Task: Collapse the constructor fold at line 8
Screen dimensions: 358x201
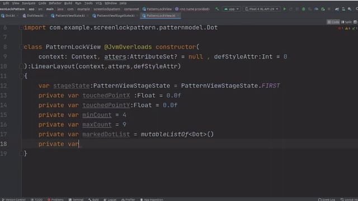Action: tap(21, 47)
